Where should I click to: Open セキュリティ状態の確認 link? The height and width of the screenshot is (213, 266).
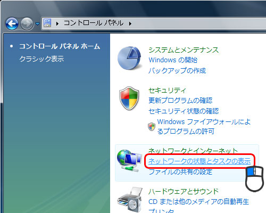click(184, 111)
